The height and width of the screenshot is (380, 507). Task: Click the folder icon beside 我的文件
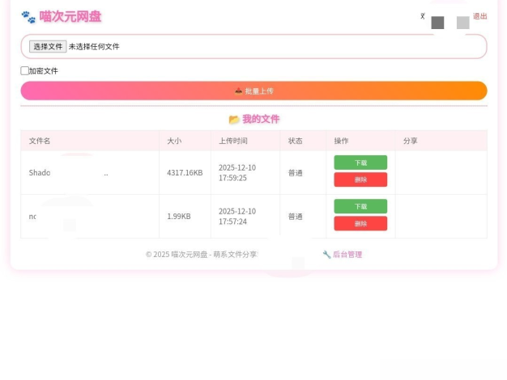coord(234,120)
